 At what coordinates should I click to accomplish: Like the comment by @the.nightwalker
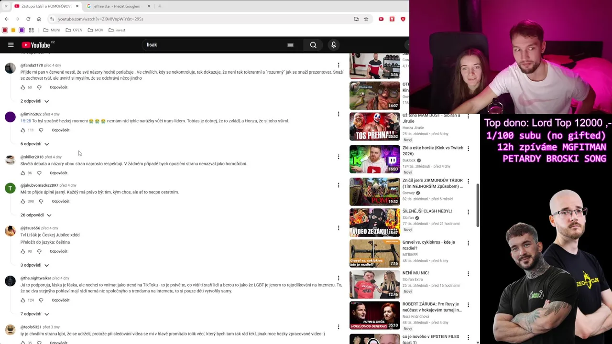click(22, 300)
